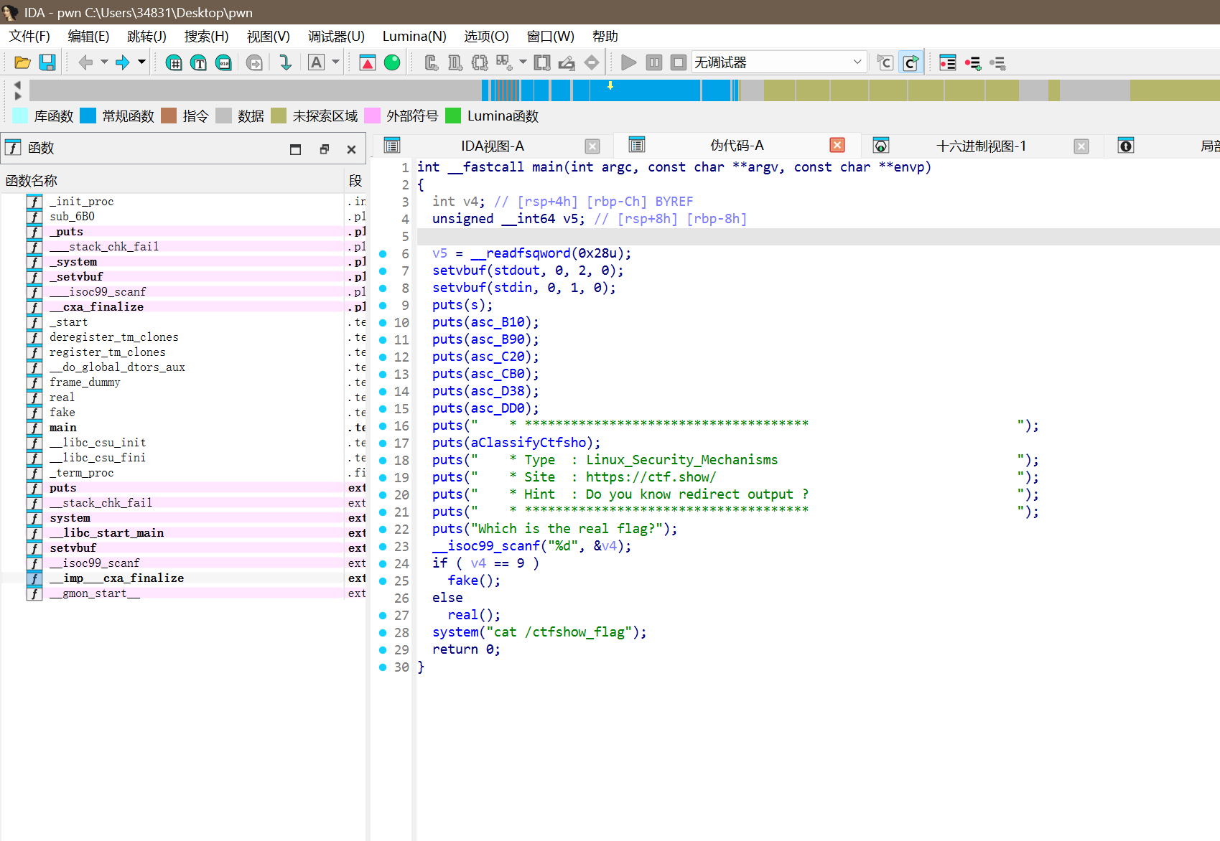Click the add breakpoint icon with plus
1220x841 pixels.
pyautogui.click(x=973, y=63)
